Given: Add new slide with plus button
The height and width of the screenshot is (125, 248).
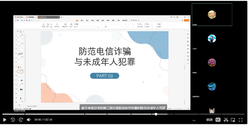Looking at the screenshot, I should point(20,105).
